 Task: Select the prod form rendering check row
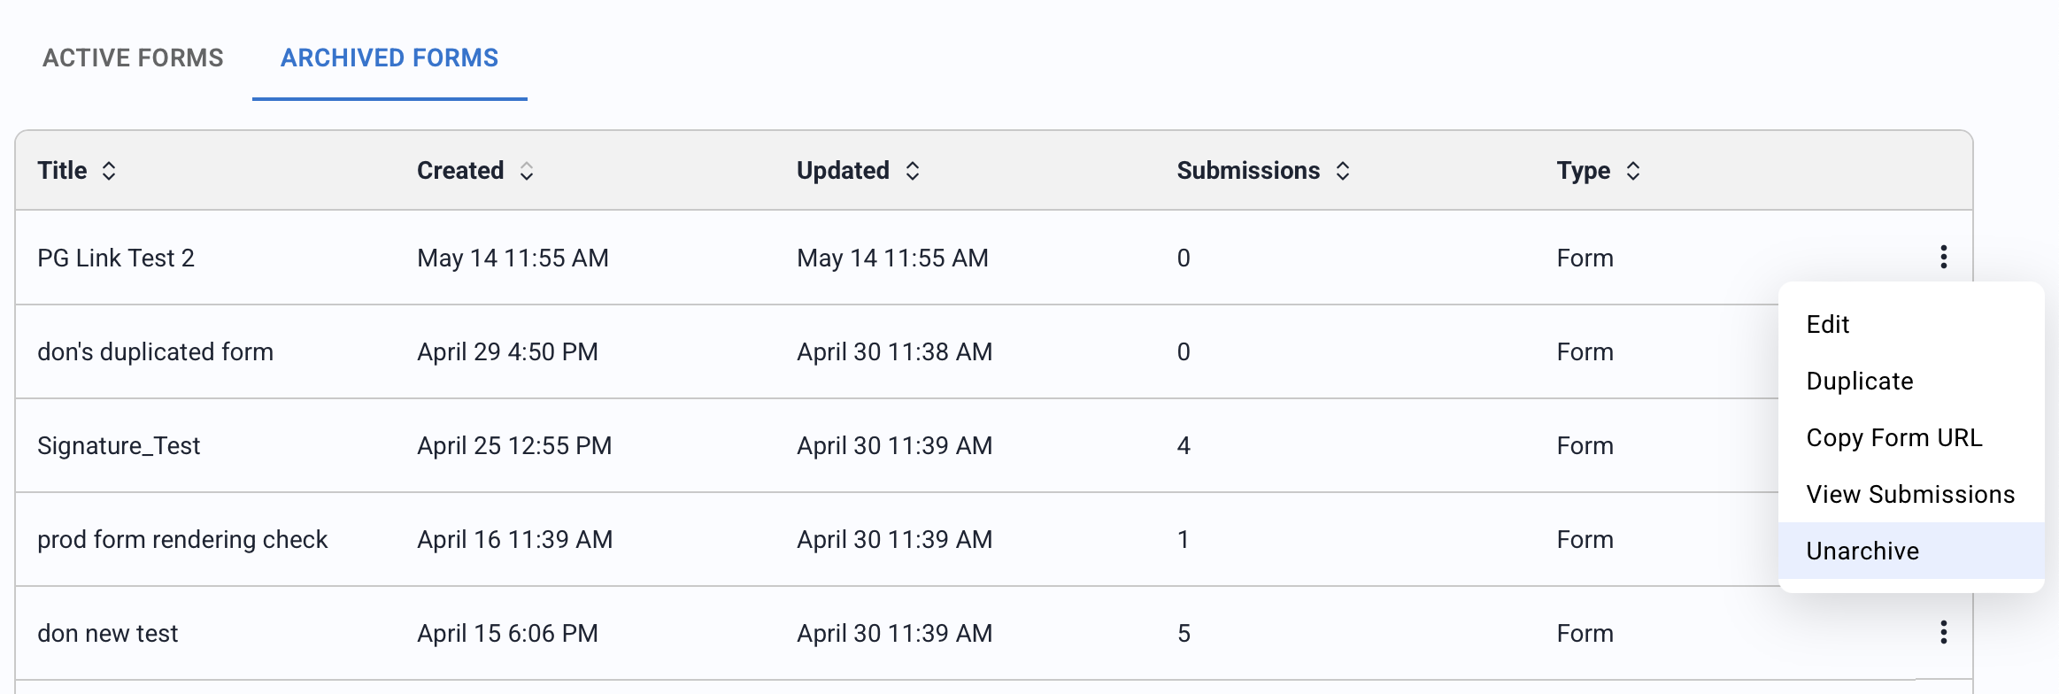pyautogui.click(x=182, y=539)
